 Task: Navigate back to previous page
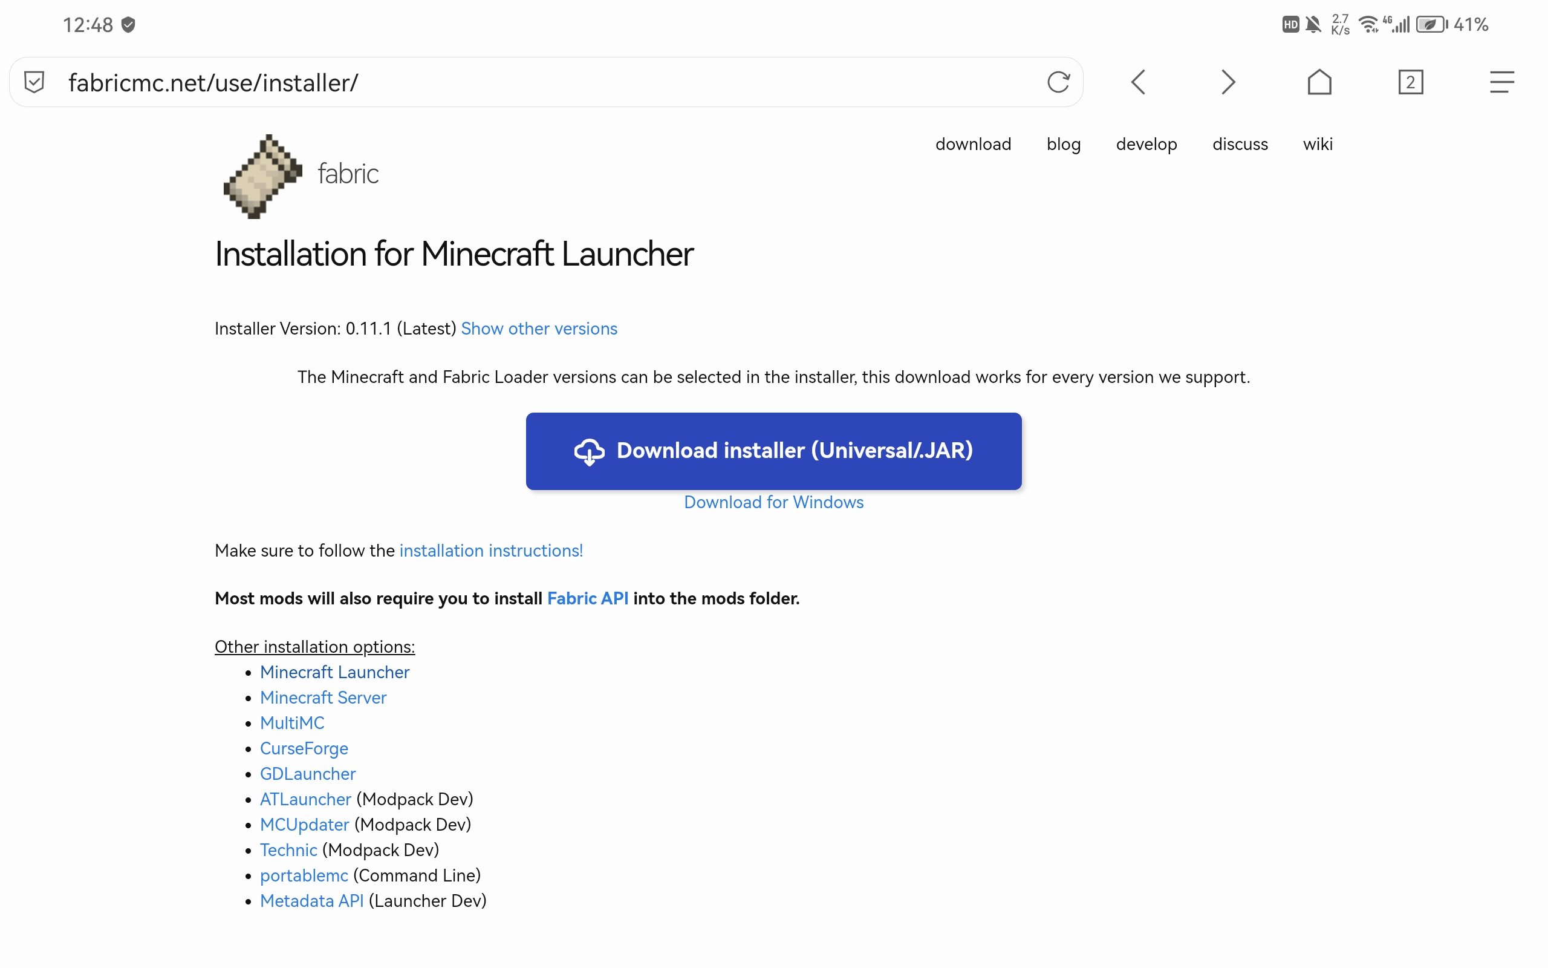(x=1139, y=82)
